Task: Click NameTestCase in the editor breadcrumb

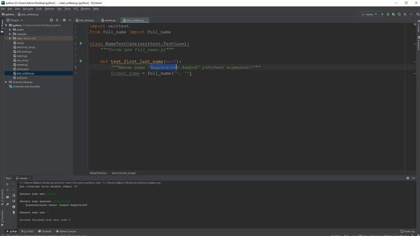Action: (98, 173)
